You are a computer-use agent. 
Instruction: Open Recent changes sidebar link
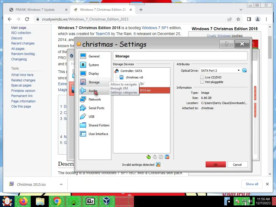[23, 43]
